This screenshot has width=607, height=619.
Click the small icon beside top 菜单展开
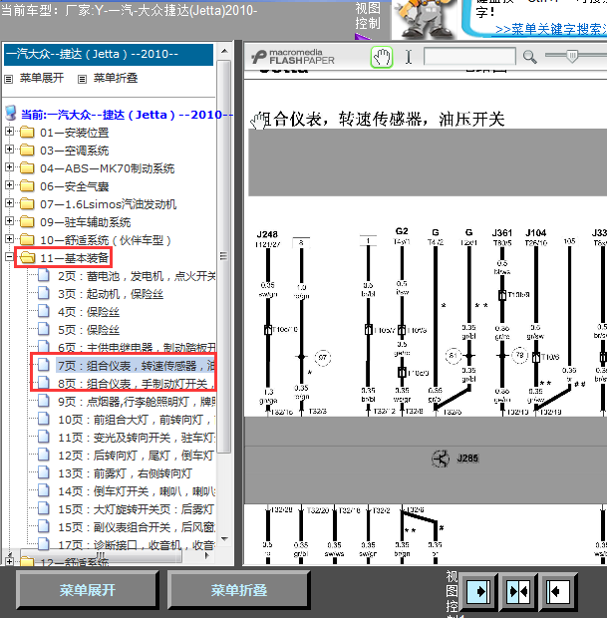pos(8,79)
